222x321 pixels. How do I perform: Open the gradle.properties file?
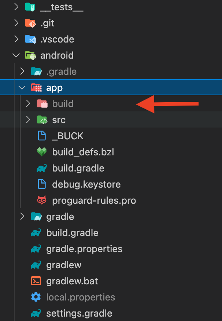[x=84, y=249]
